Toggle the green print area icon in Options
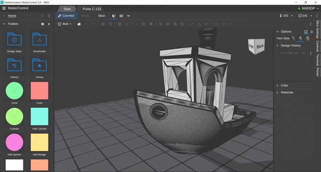Image resolution: width=321 pixels, height=172 pixels. 312,32
